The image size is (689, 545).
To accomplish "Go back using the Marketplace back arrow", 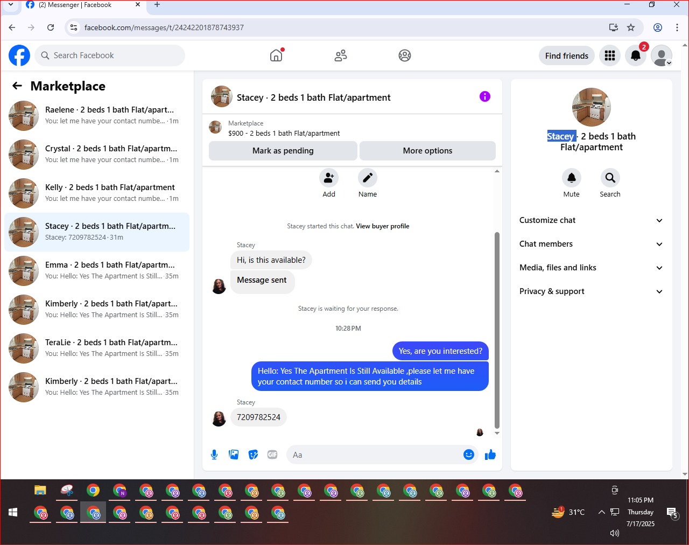I will (x=17, y=86).
